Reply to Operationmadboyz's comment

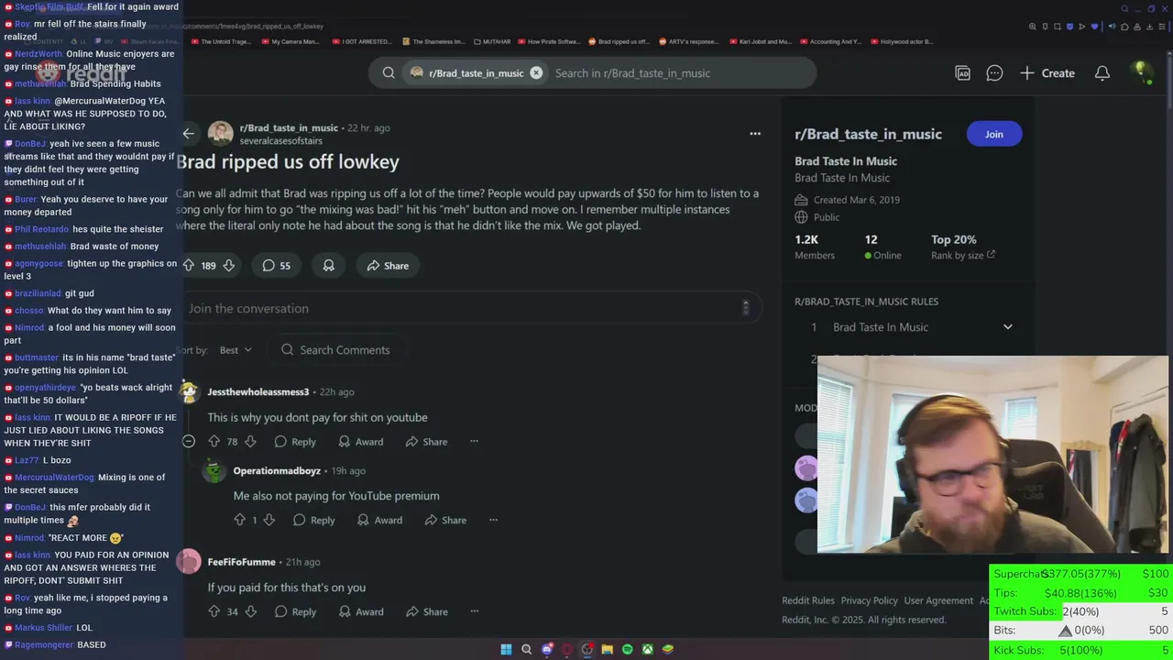[x=313, y=520]
